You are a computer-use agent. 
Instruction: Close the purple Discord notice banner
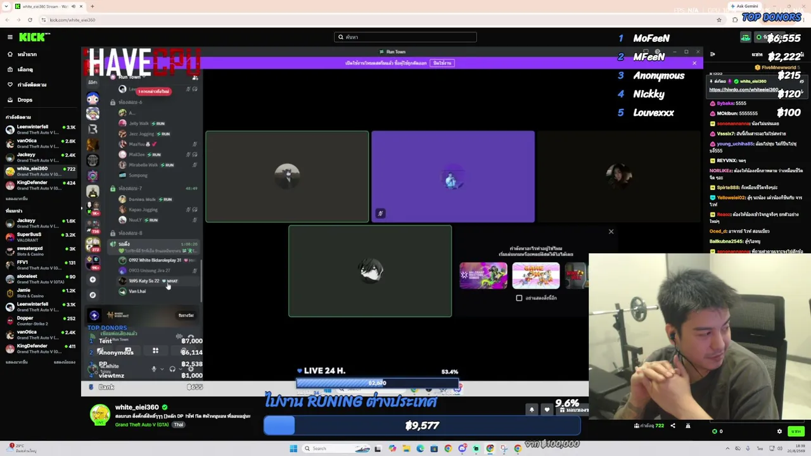click(x=694, y=63)
